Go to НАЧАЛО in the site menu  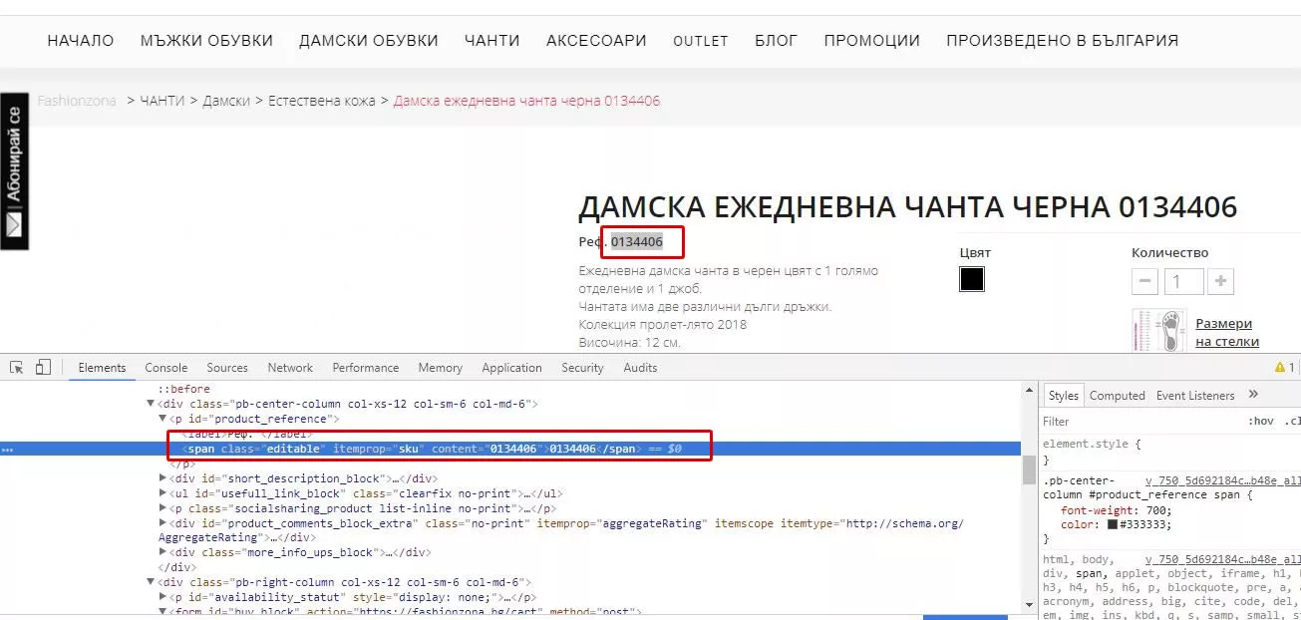pyautogui.click(x=81, y=41)
